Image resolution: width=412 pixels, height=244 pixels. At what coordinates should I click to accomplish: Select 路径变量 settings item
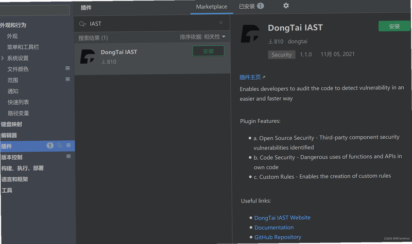tap(18, 113)
